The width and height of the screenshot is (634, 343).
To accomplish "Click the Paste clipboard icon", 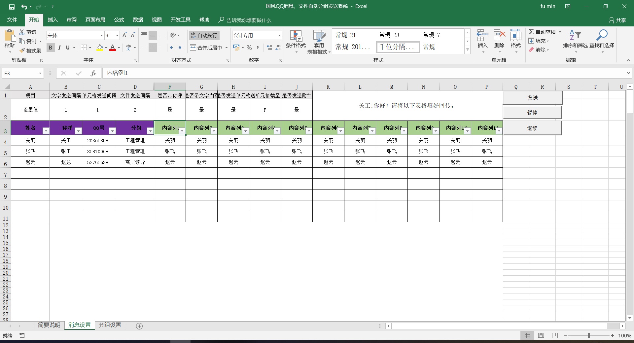I will coord(10,36).
